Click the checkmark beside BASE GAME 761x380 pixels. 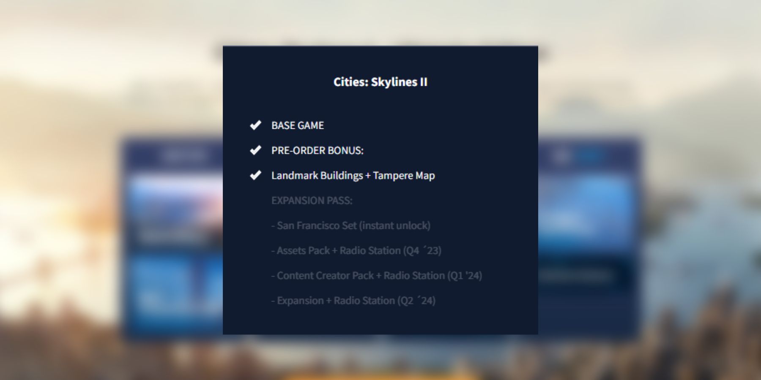coord(255,125)
